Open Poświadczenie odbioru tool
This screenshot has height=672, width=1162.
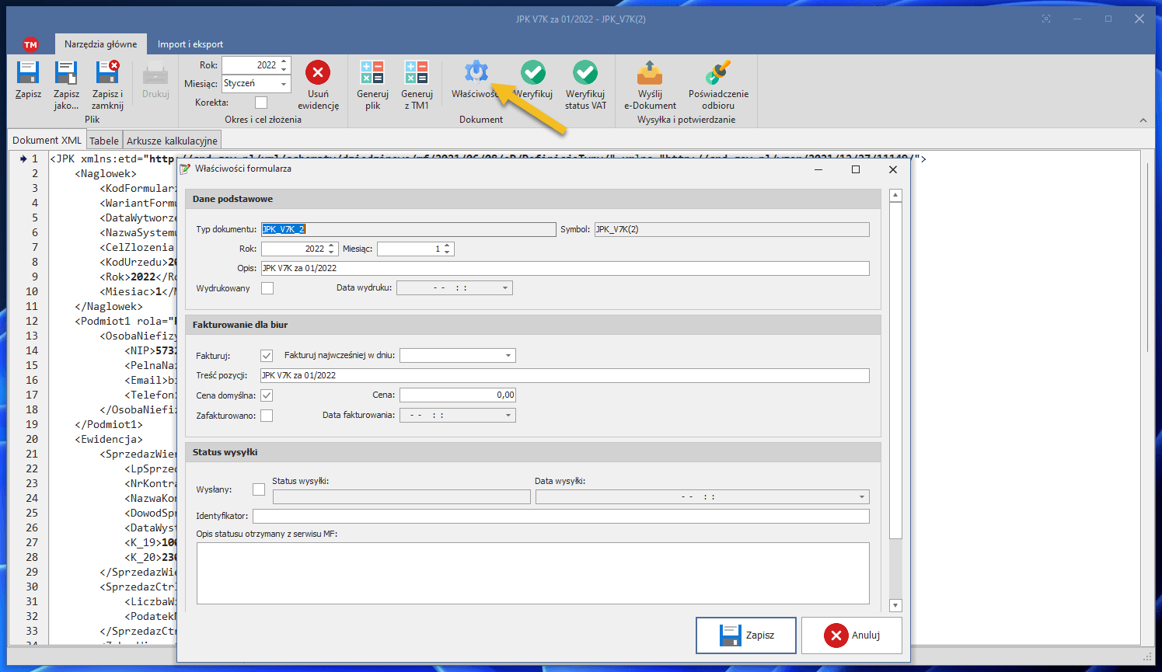pyautogui.click(x=718, y=74)
